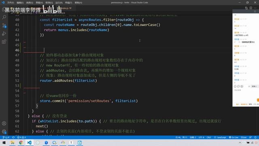Click whiteList.includes on line 60

58,121
